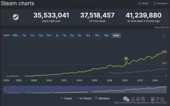Image resolution: width=170 pixels, height=106 pixels.
Task: Click the 2004 x-axis label
Action: point(6,80)
